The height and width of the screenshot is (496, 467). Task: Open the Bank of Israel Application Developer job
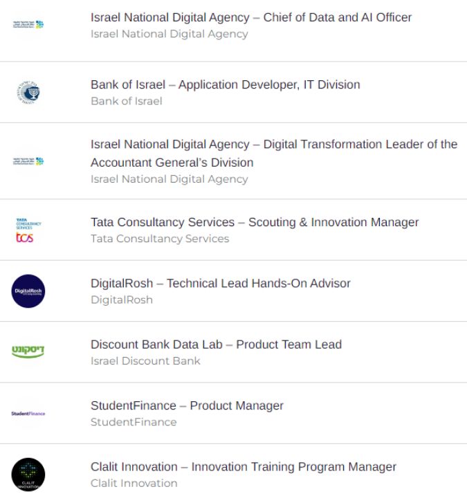pos(226,84)
